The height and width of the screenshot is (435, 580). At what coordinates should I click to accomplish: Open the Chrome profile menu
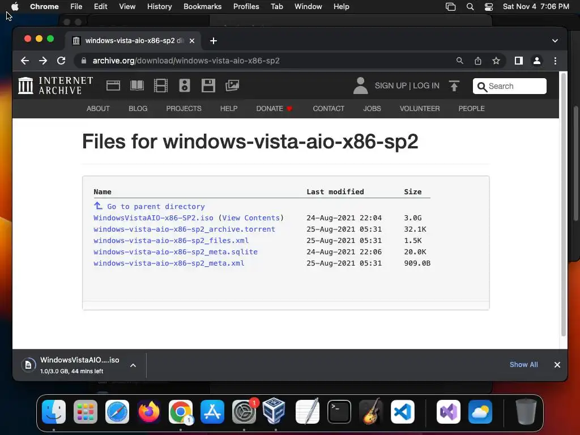point(537,61)
